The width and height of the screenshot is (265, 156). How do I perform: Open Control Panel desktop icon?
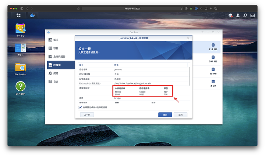pyautogui.click(x=21, y=50)
